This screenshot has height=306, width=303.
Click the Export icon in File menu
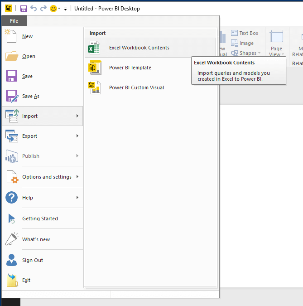(x=12, y=136)
